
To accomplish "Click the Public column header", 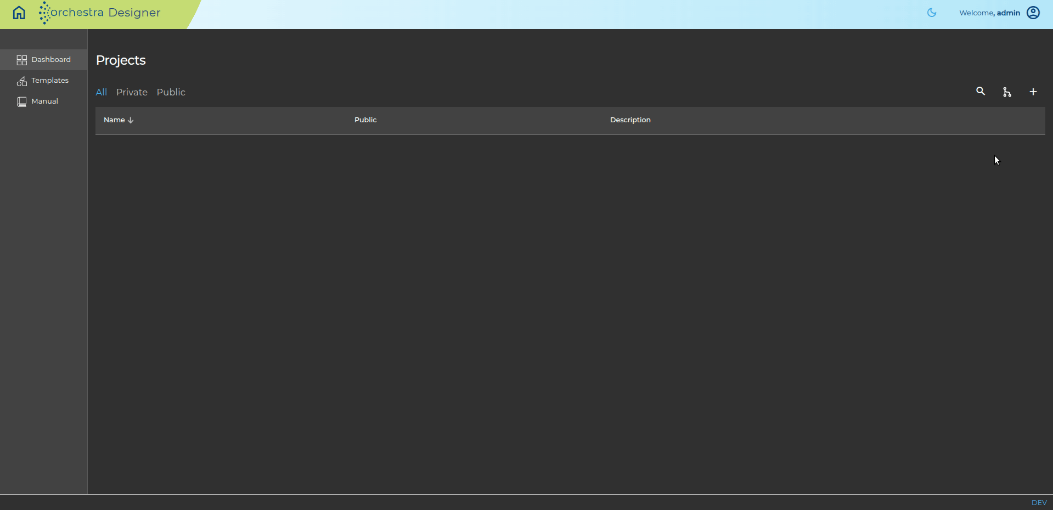I will [365, 120].
